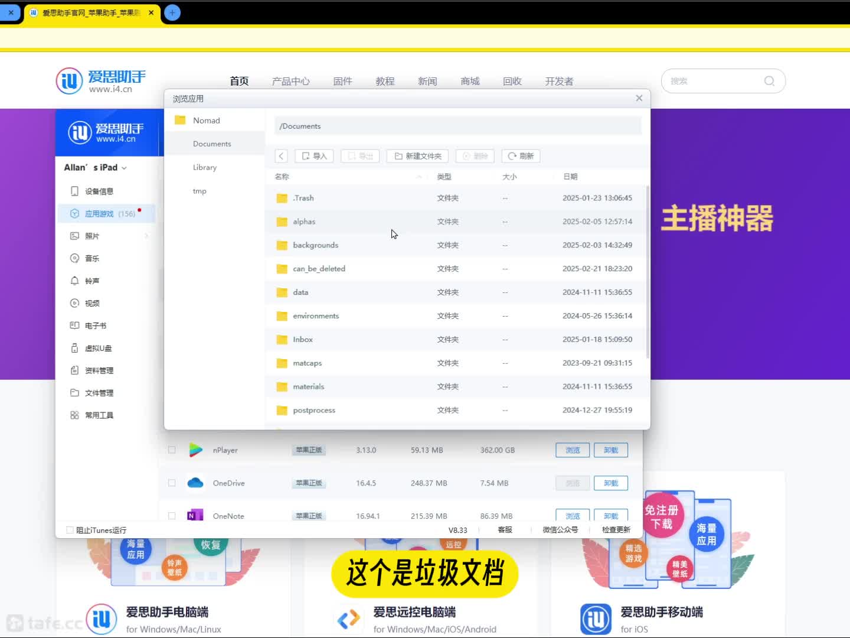Click 微信公众号 in status bar
The height and width of the screenshot is (638, 850).
click(560, 530)
